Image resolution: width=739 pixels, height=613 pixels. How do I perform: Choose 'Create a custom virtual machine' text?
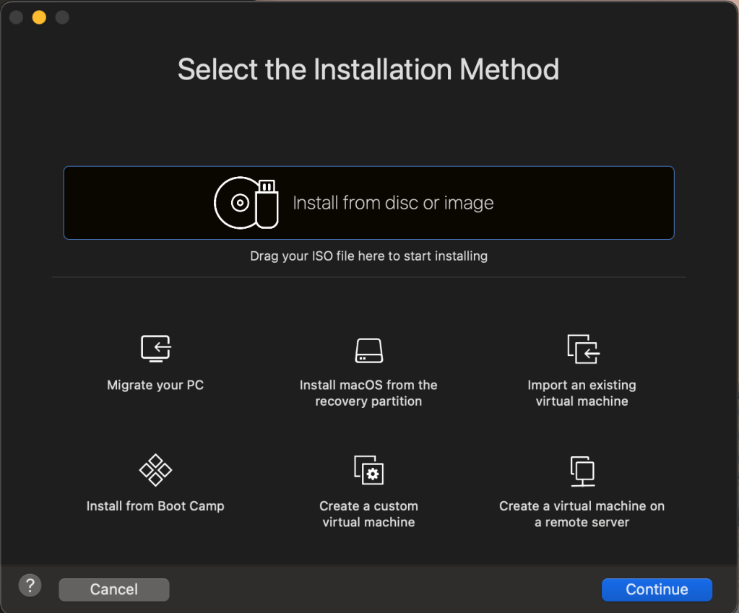tap(368, 514)
